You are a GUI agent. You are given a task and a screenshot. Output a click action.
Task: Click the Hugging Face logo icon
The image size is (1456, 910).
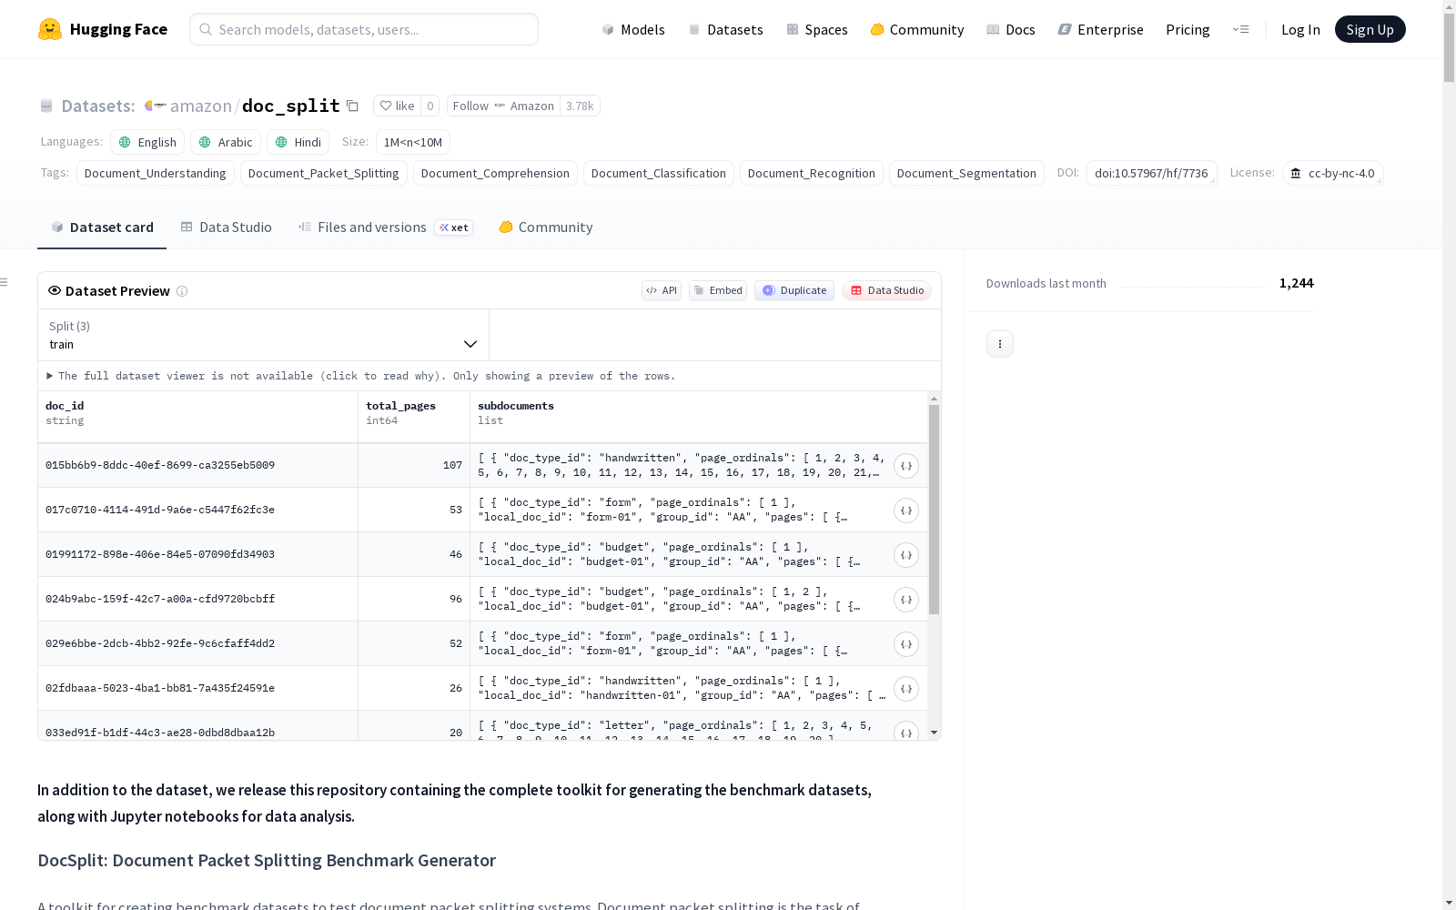coord(50,29)
